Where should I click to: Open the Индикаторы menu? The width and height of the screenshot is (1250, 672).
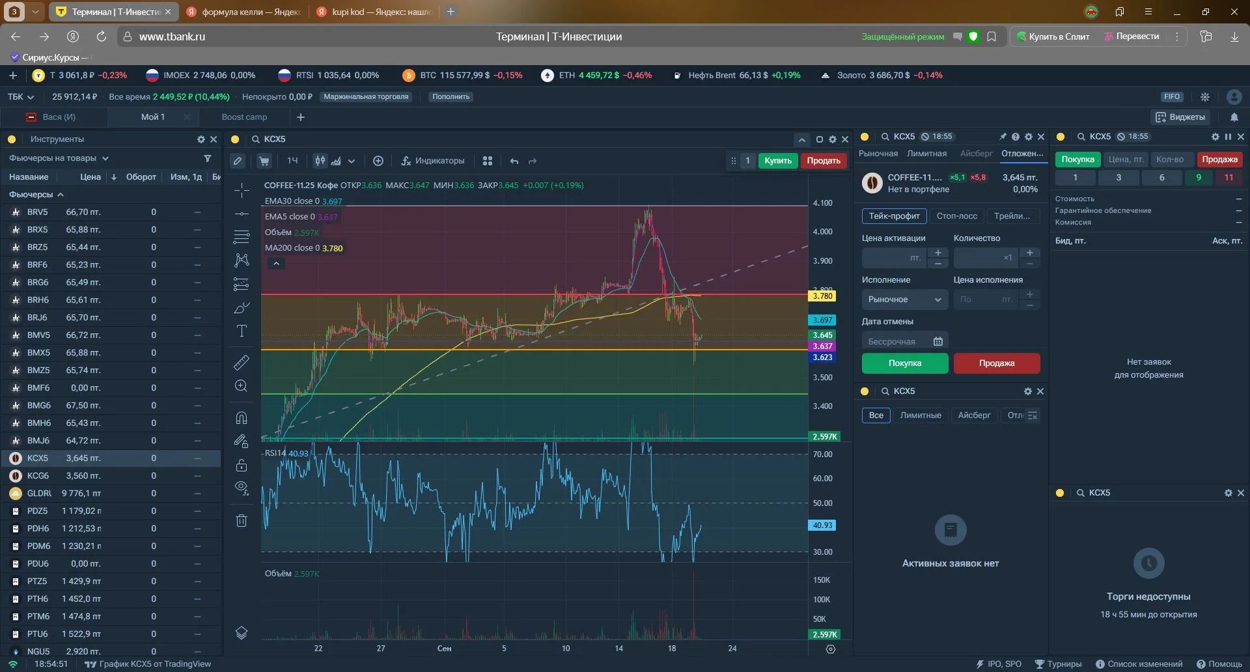click(433, 161)
